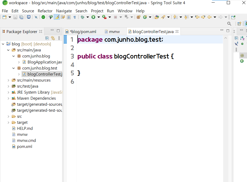247x182 pixels.
Task: Toggle Link with Editor in Package Explorer
Action: coord(53,38)
